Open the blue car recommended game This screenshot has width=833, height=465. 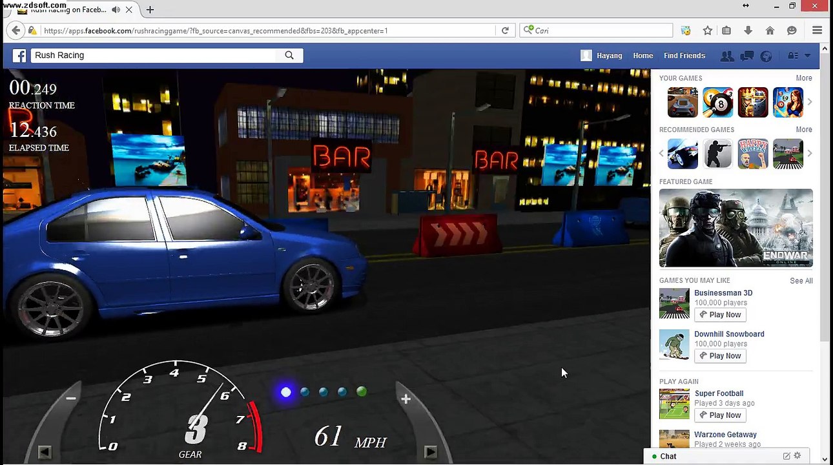[683, 154]
